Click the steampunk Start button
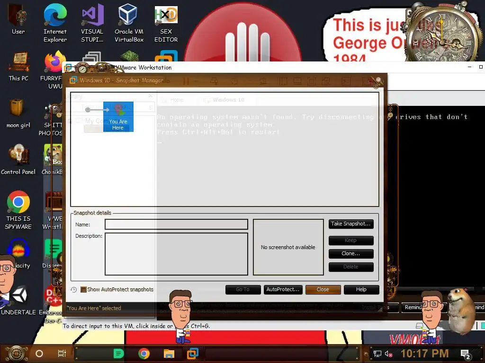Image resolution: width=485 pixels, height=363 pixels. coord(16,354)
